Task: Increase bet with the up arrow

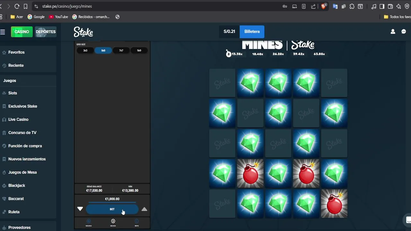Action: pyautogui.click(x=144, y=209)
